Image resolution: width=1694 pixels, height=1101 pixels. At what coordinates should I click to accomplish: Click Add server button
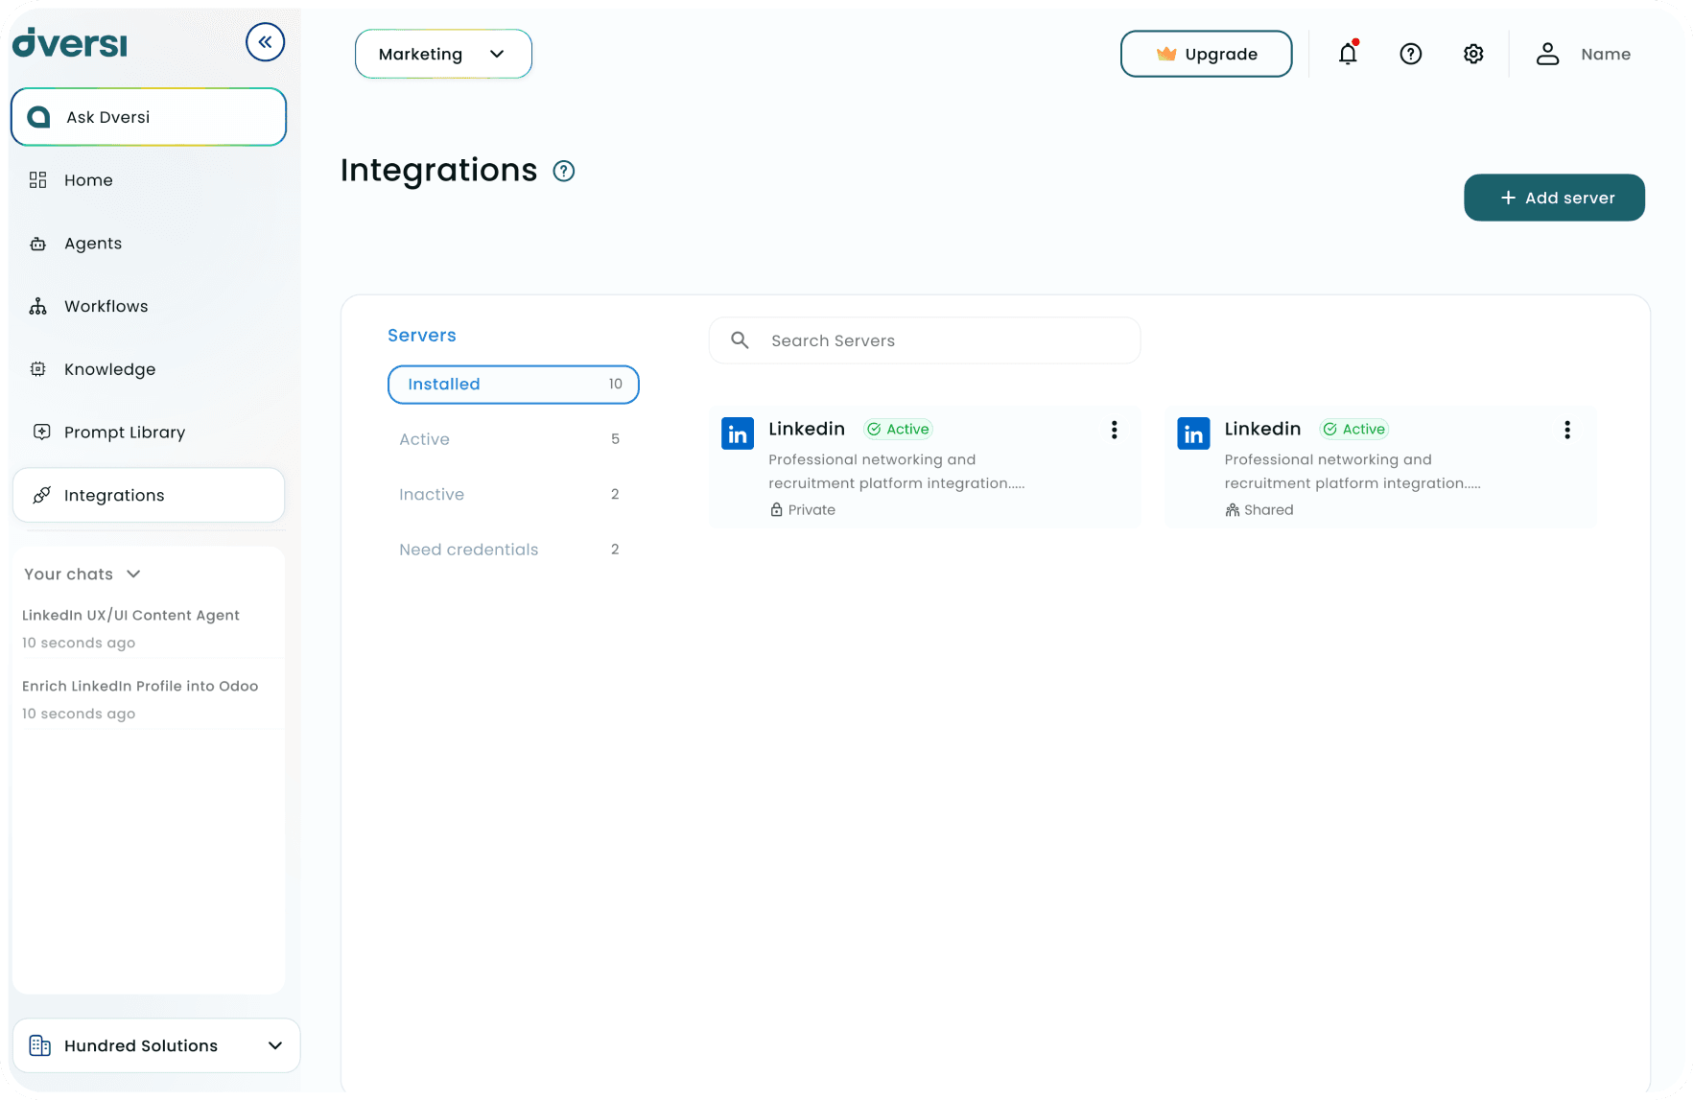point(1554,199)
